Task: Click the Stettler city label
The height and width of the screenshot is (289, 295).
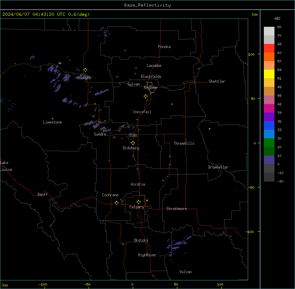Action: [217, 81]
